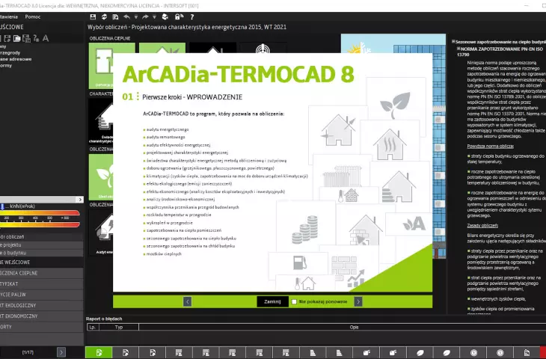This screenshot has width=546, height=359.
Task: Click the edit document icon in left panel
Action: (x=7, y=38)
